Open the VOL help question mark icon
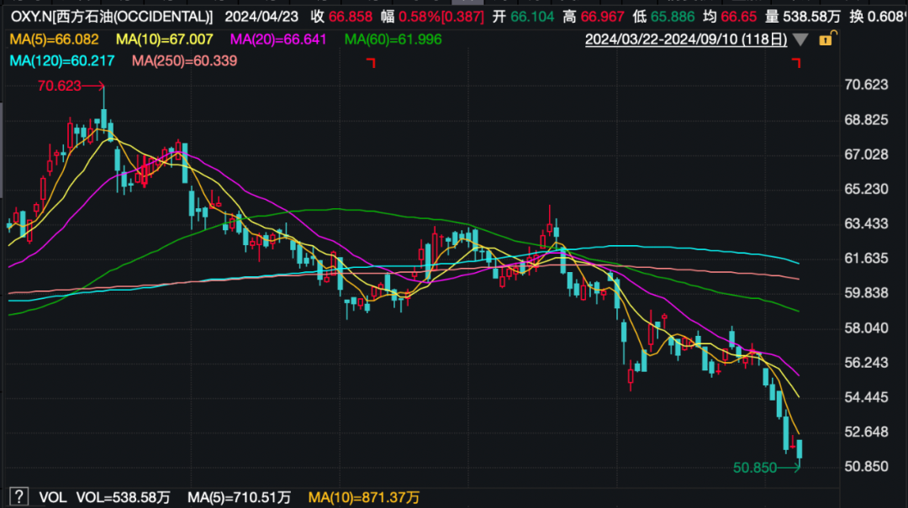Viewport: 908px width, 508px height. tap(18, 496)
